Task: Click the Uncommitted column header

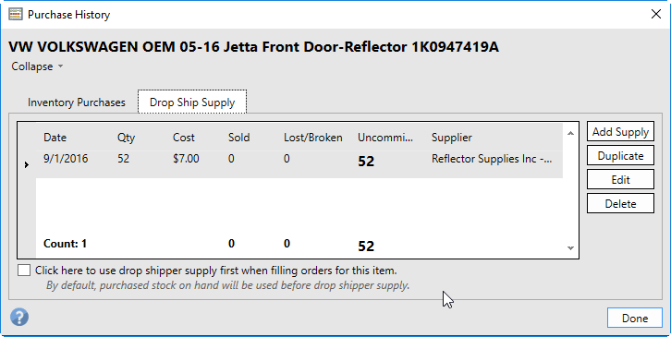Action: pyautogui.click(x=385, y=138)
